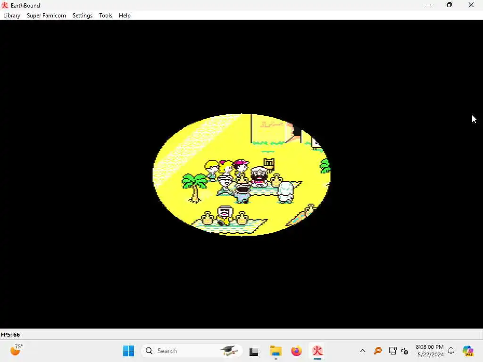The image size is (483, 362).
Task: Click the muted volume tray icon
Action: click(405, 351)
